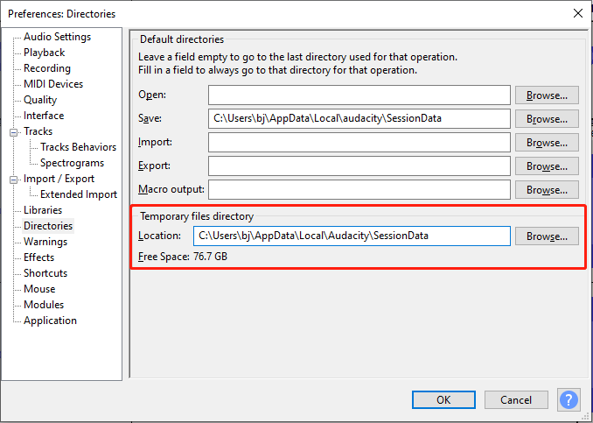Open the Audio Settings preferences page
Screen dimensions: 593x423
(57, 37)
